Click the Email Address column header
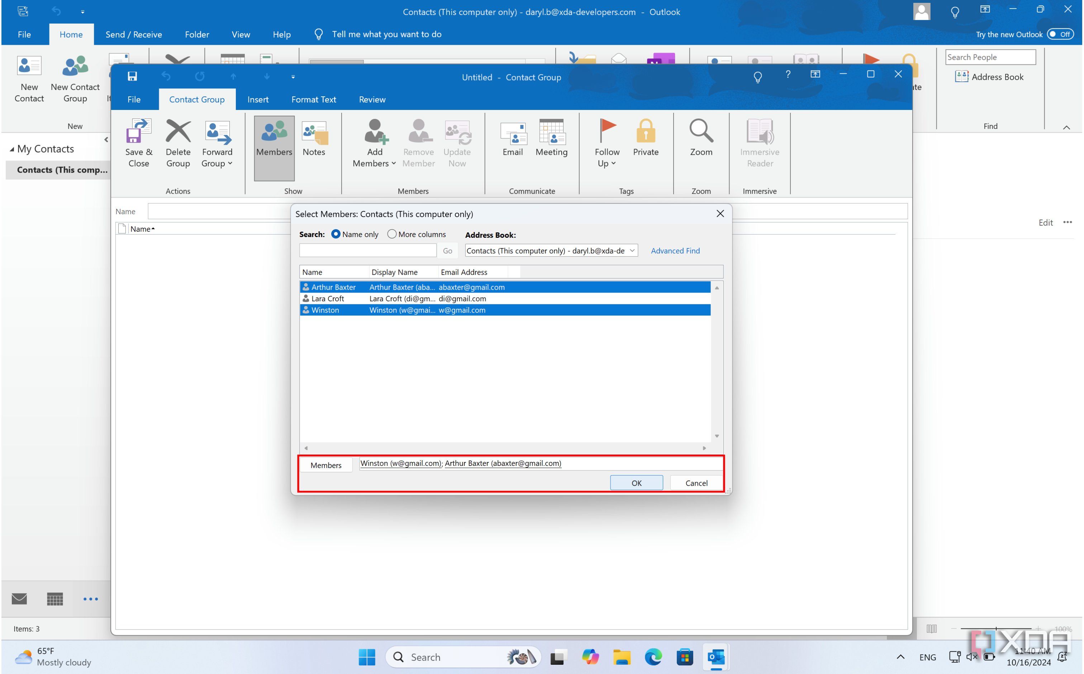 473,272
